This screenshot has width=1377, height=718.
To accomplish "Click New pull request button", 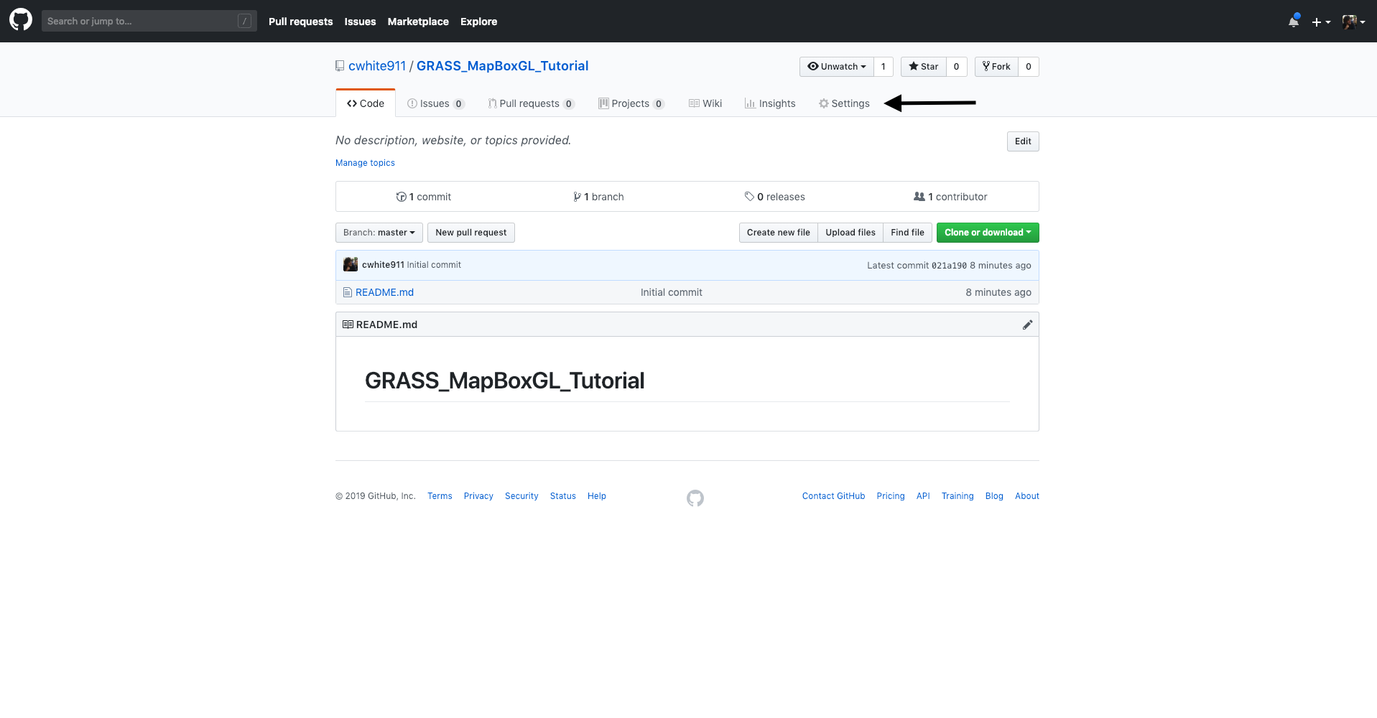I will click(471, 233).
